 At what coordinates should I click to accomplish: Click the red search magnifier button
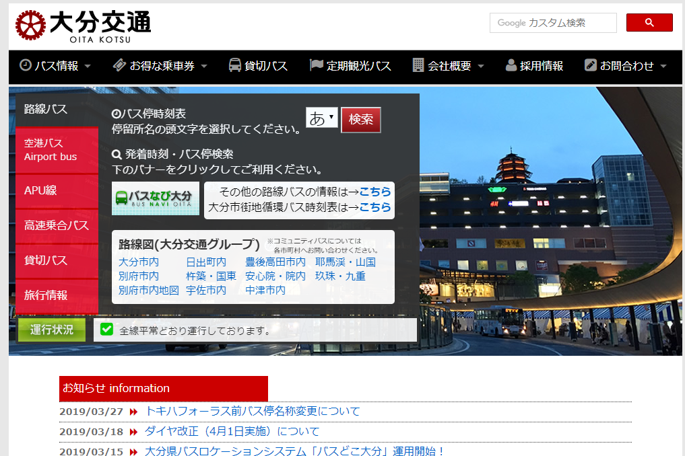point(649,23)
